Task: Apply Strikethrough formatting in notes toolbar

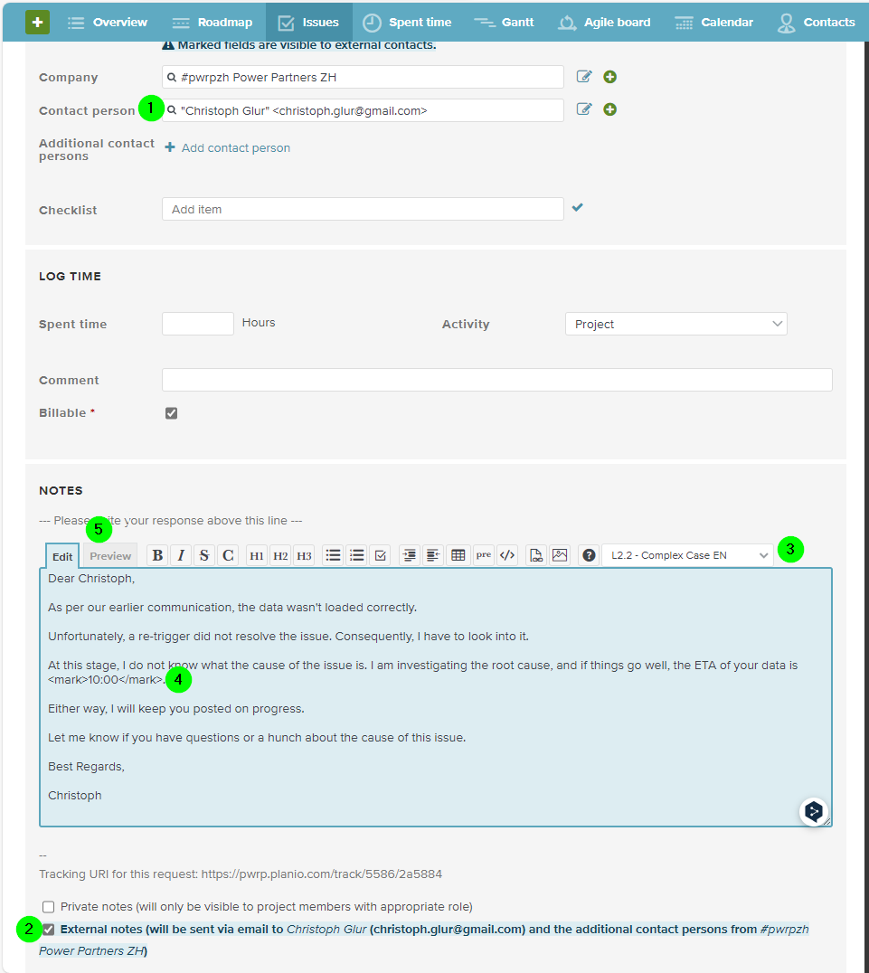Action: (x=204, y=555)
